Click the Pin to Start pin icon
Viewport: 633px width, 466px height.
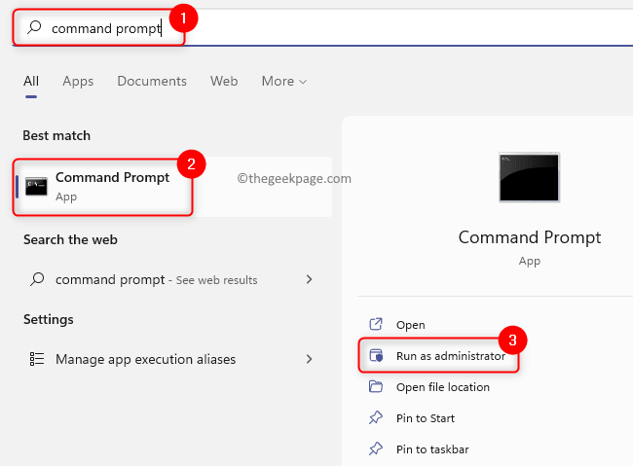point(376,418)
